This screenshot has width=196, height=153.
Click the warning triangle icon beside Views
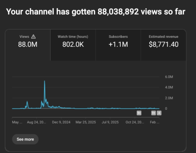[x=33, y=37]
